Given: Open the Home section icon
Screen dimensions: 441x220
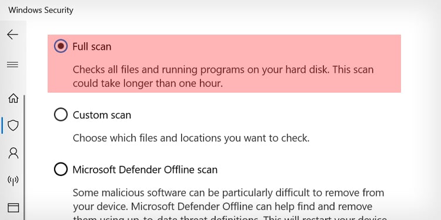Looking at the screenshot, I should click(13, 98).
